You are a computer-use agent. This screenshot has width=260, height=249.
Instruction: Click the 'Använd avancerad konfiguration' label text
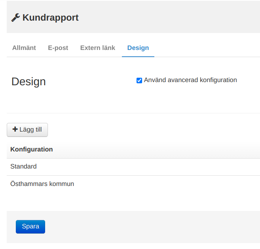(190, 80)
